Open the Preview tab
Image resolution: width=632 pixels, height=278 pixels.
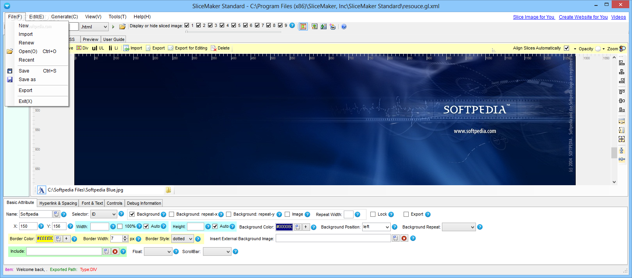(x=90, y=39)
